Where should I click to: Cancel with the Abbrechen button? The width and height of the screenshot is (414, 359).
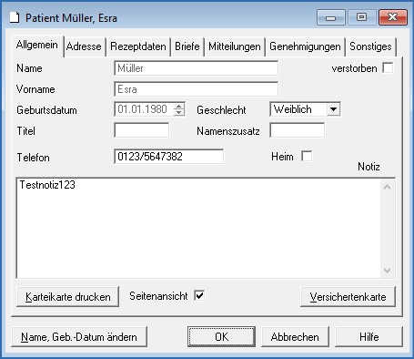[x=295, y=337]
